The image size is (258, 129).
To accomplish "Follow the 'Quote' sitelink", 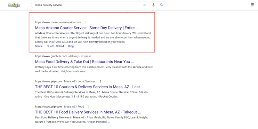I will point(50,46).
